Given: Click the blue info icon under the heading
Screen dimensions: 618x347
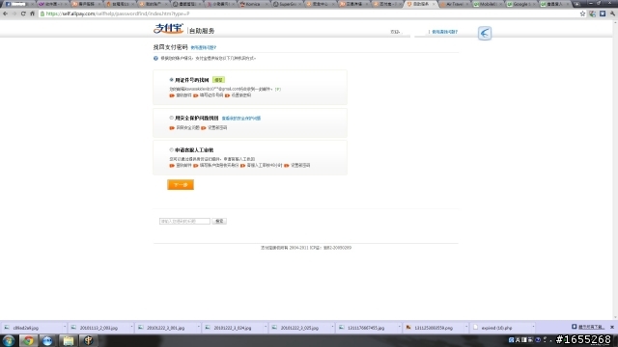Looking at the screenshot, I should point(155,58).
